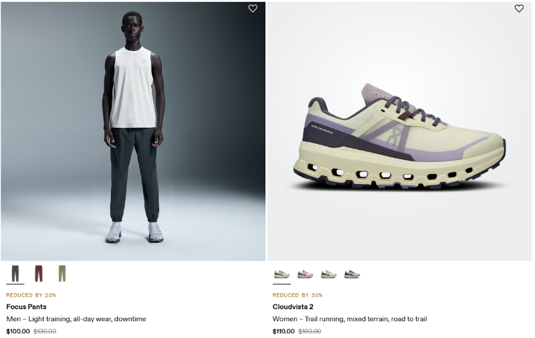Open the Focus Pants product title link

[x=26, y=307]
